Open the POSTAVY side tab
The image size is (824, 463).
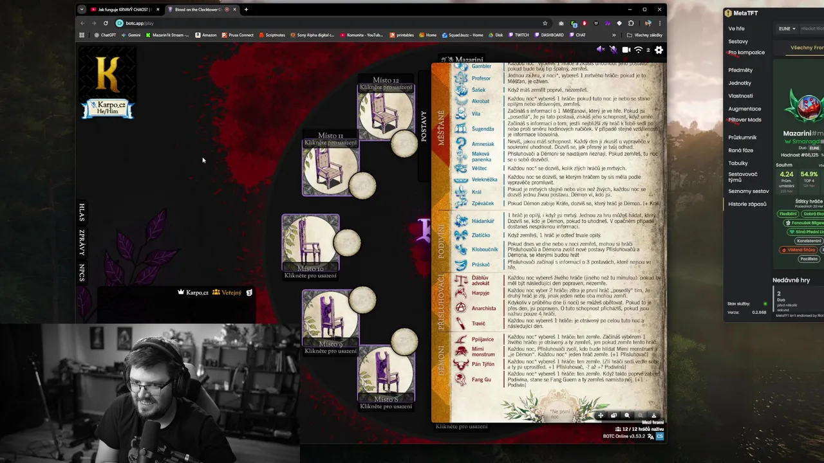coord(424,126)
